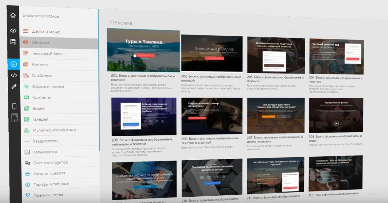Select the Каталог товаров basket icon
This screenshot has height=203, width=388.
(28, 174)
